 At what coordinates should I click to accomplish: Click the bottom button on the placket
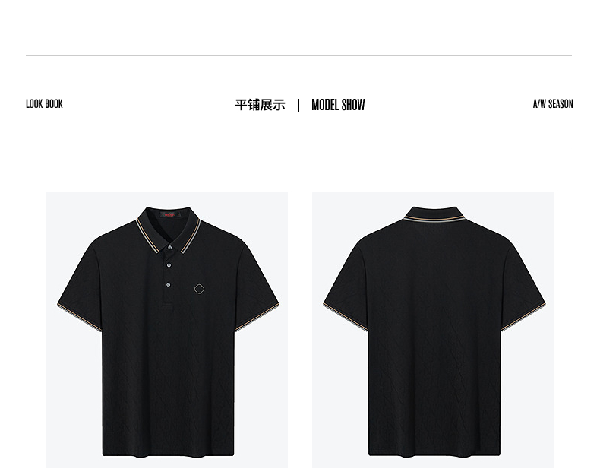click(x=169, y=285)
